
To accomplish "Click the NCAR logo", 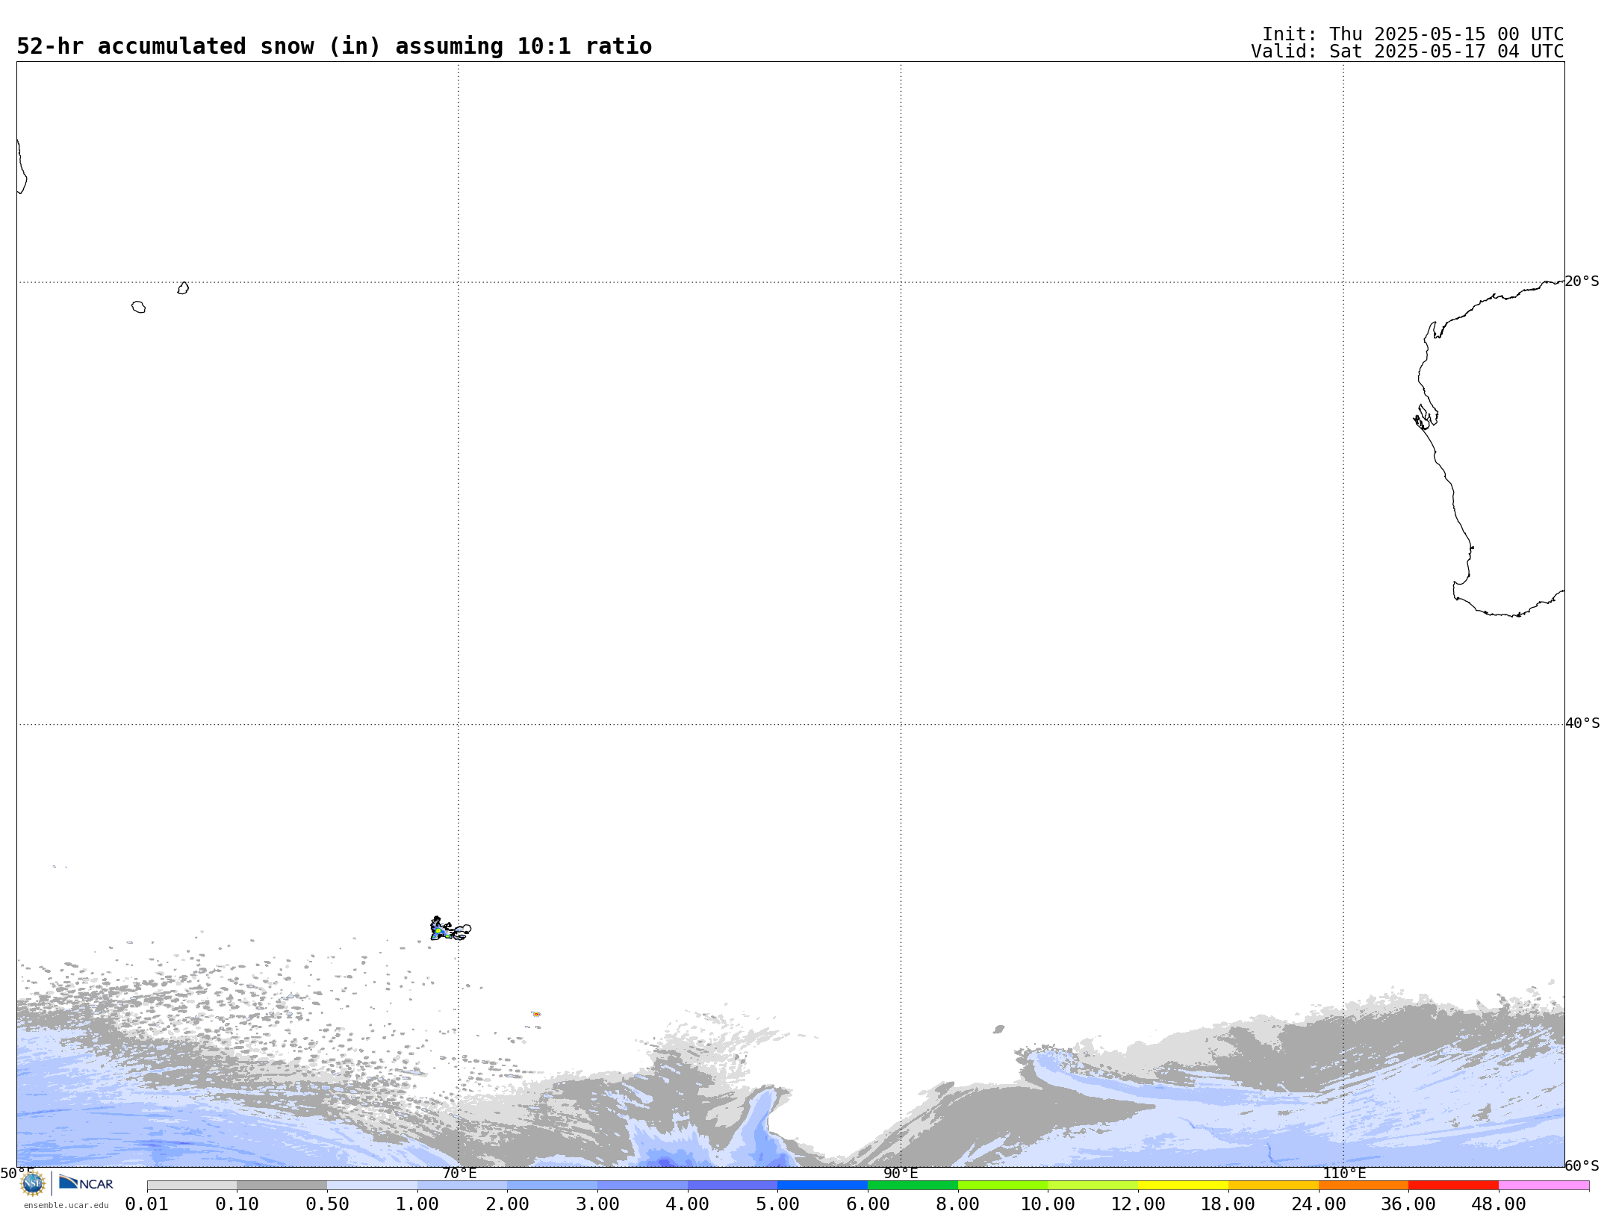I will 86,1183.
